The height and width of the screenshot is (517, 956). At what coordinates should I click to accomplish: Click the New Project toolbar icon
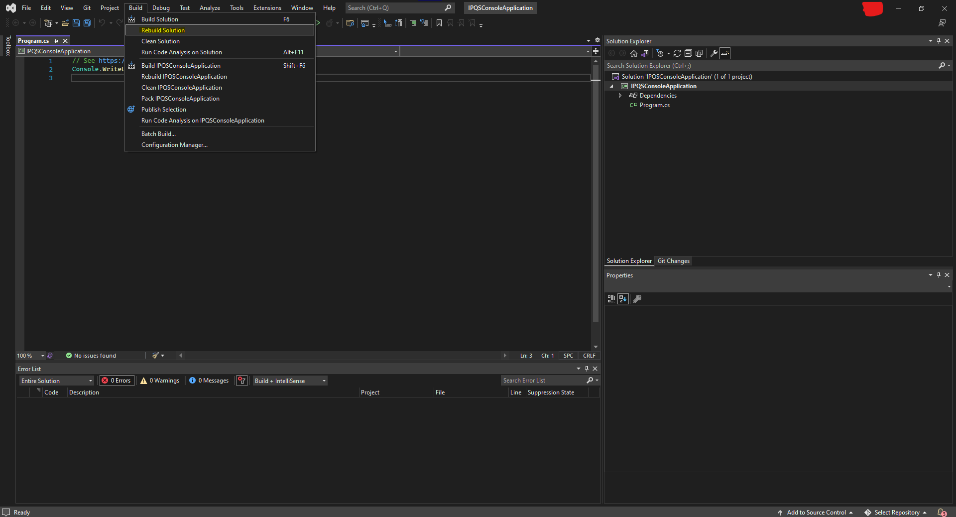(x=48, y=23)
